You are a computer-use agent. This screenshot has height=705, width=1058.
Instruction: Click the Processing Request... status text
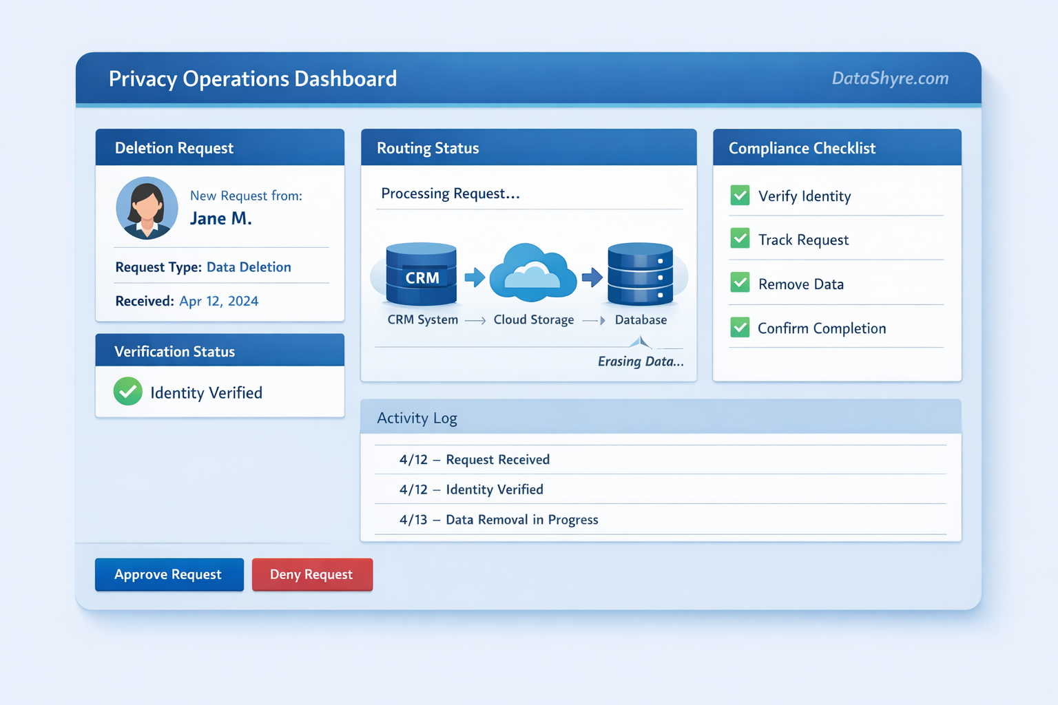(450, 193)
